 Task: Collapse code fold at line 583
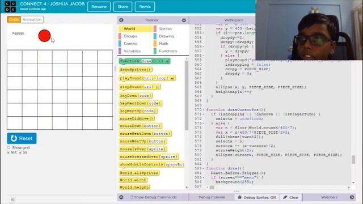(x=203, y=169)
